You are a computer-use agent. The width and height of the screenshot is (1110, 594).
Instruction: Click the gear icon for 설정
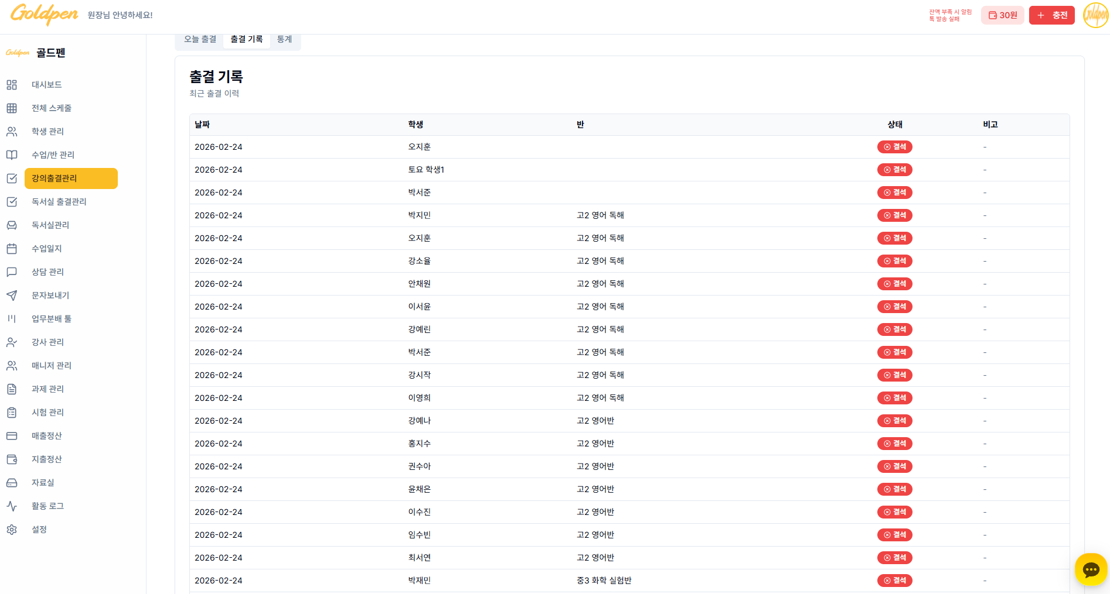(12, 530)
